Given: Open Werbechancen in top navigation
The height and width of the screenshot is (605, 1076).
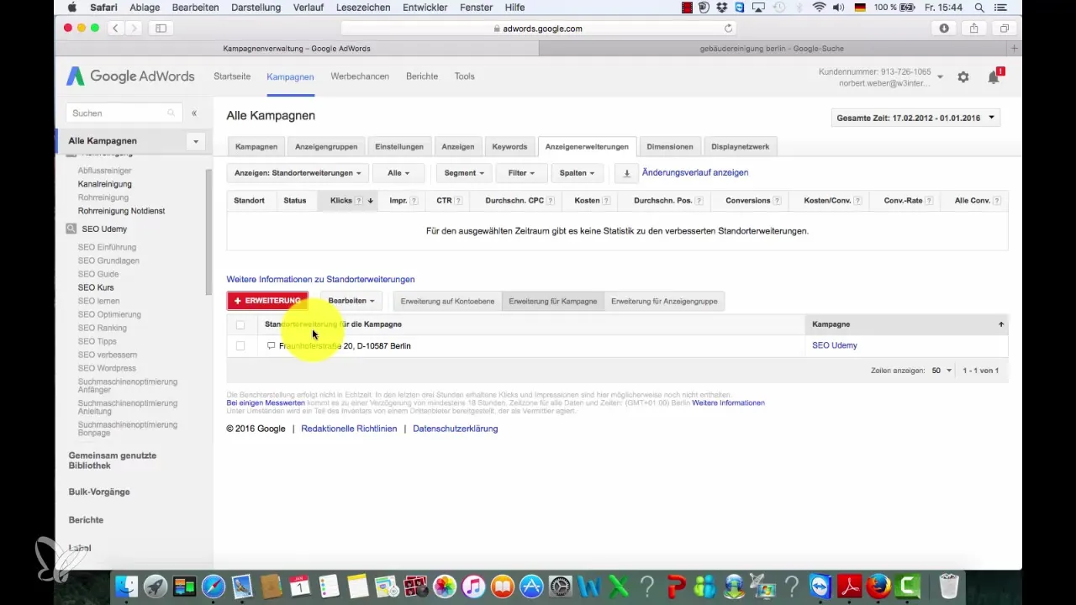Looking at the screenshot, I should pyautogui.click(x=360, y=76).
